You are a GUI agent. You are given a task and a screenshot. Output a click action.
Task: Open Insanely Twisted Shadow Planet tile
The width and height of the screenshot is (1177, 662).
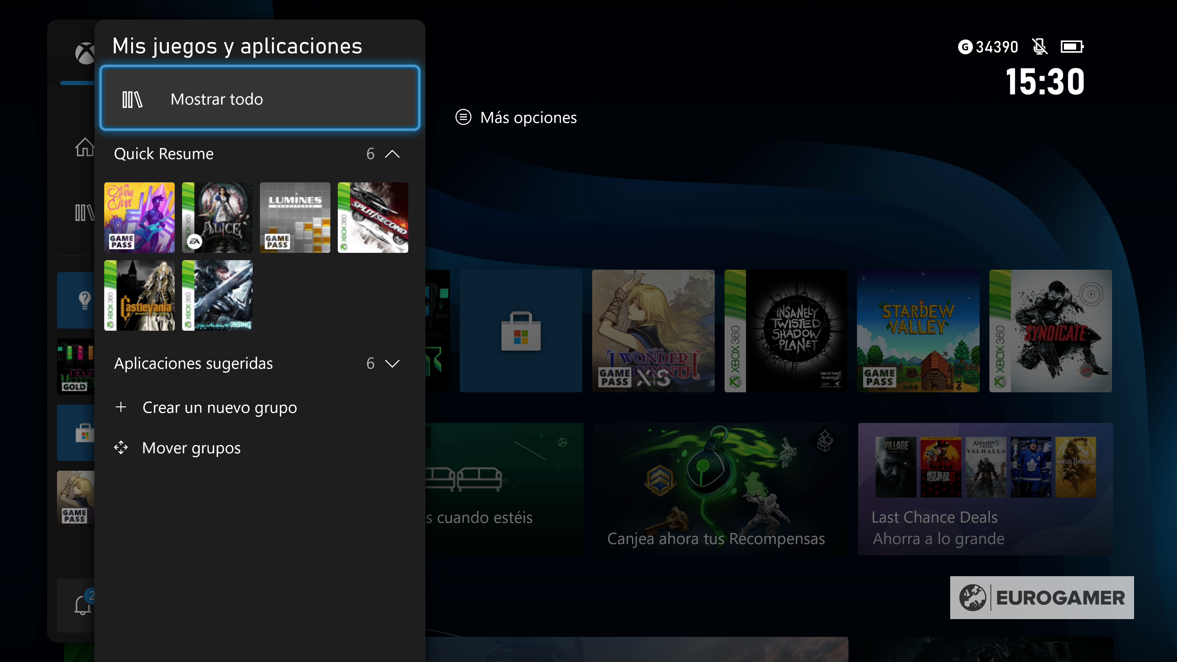[x=786, y=331]
